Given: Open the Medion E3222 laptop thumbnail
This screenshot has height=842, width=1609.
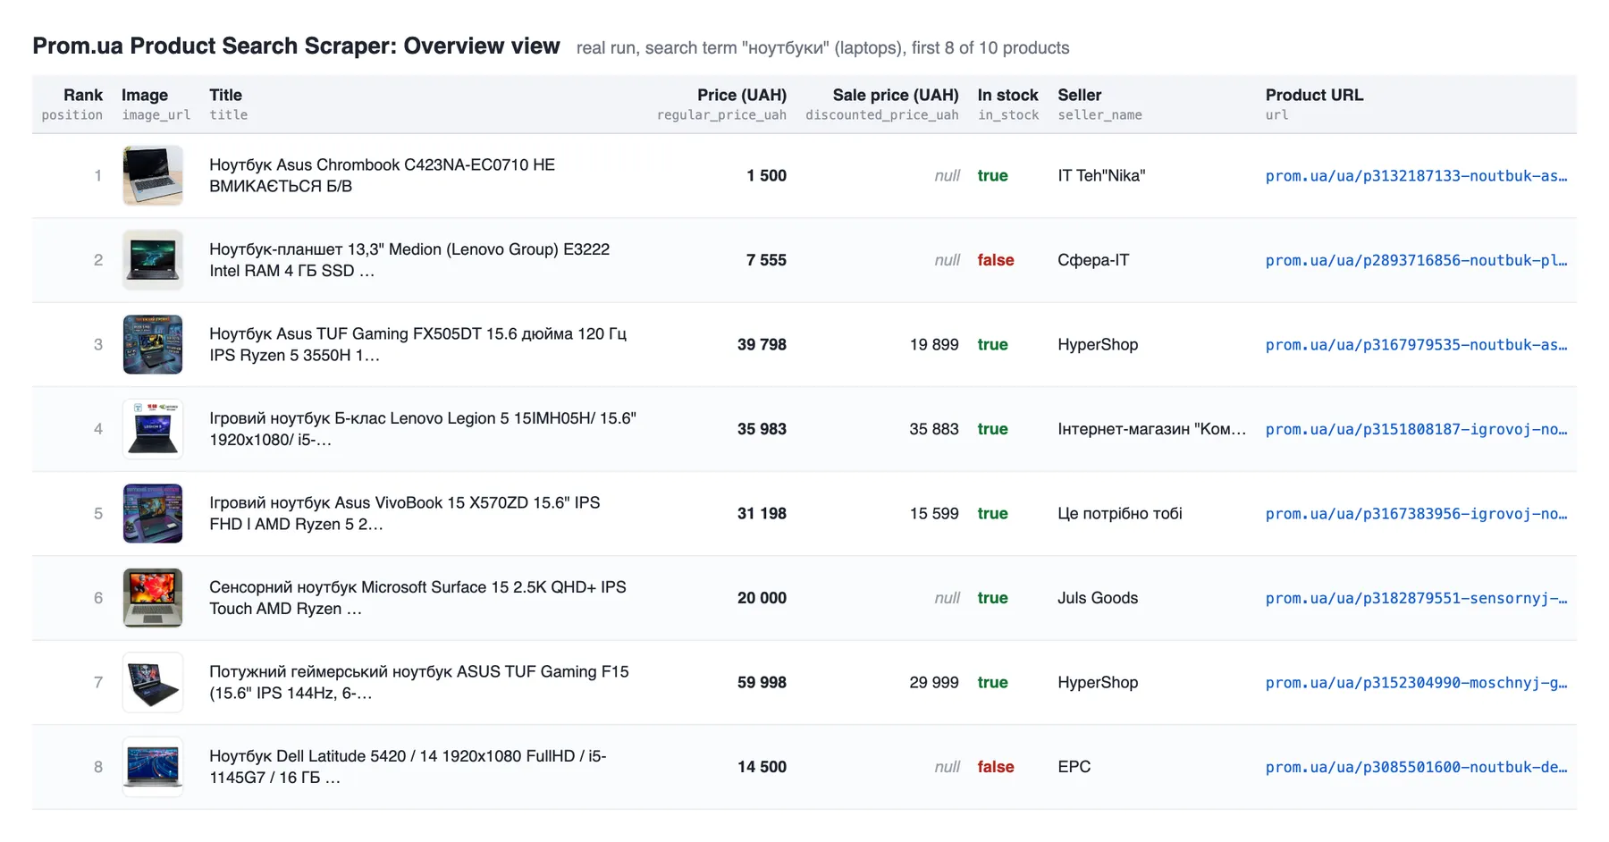Looking at the screenshot, I should point(153,260).
